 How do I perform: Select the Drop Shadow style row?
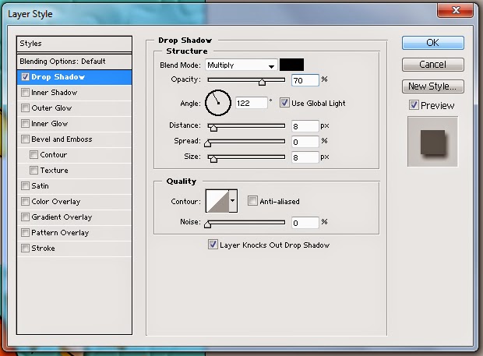pos(75,77)
